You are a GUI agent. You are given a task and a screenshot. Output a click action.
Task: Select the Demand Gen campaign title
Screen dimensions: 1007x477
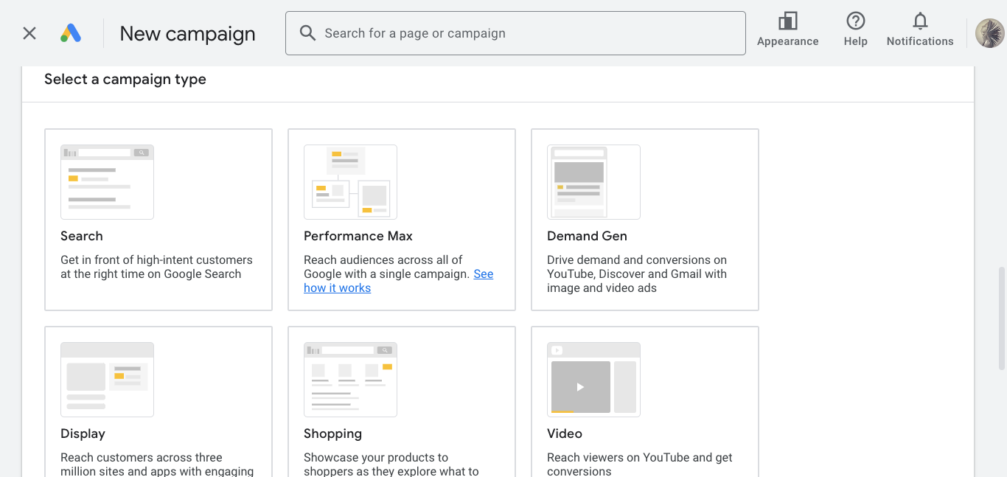coord(587,236)
